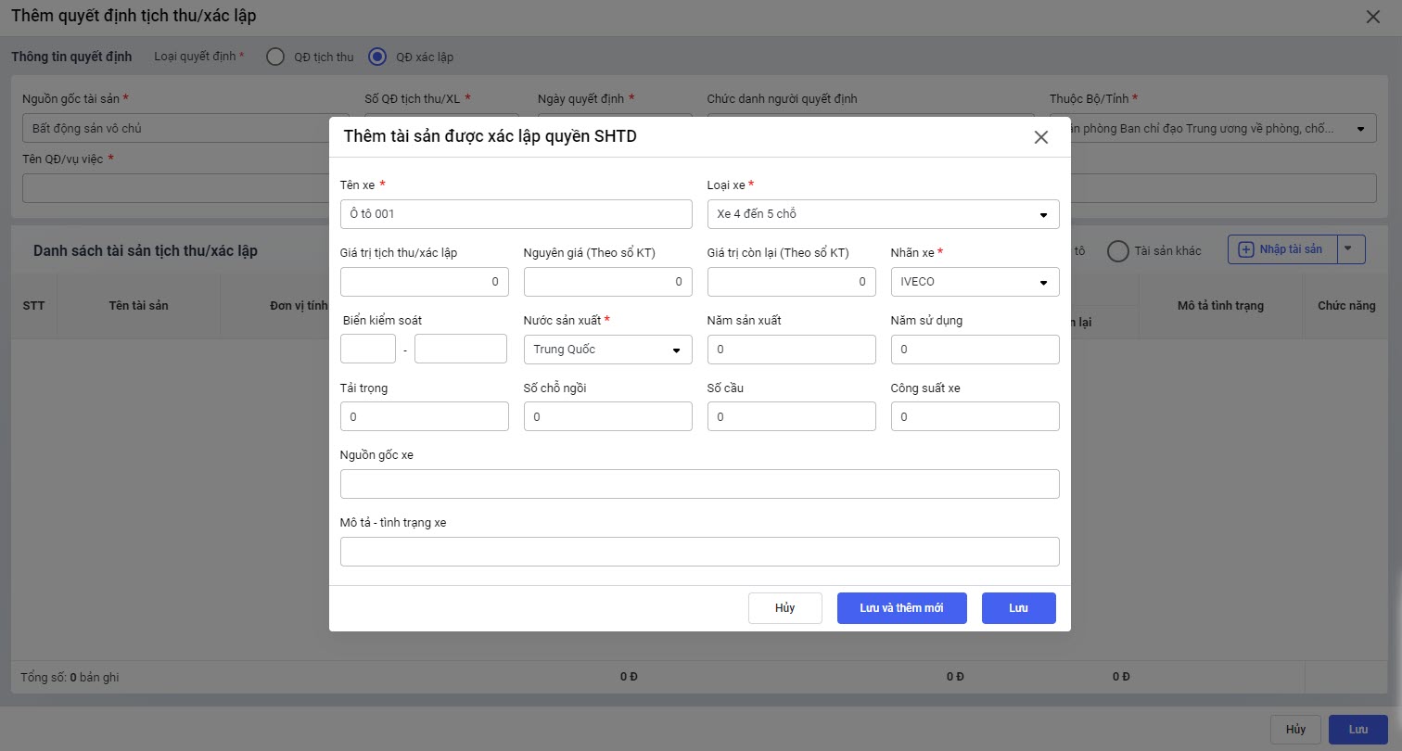Viewport: 1402px width, 751px height.
Task: Open the Thuộc Bộ/Tỉnh dropdown
Action: coord(1360,129)
